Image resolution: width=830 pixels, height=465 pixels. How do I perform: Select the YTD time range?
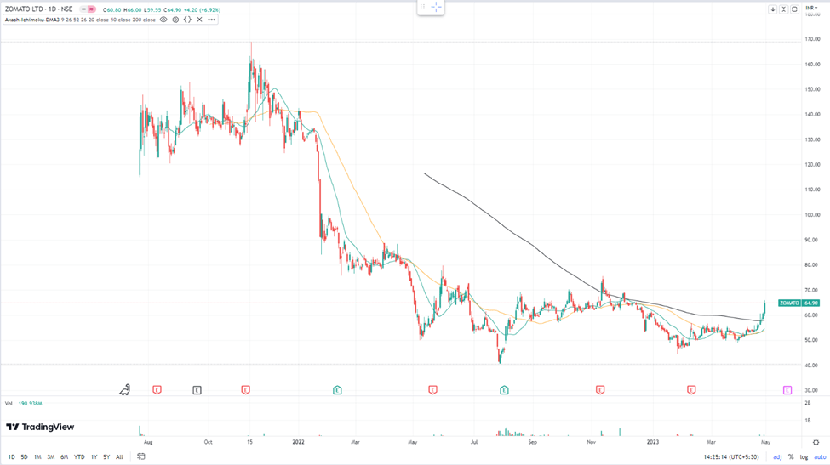[79, 457]
